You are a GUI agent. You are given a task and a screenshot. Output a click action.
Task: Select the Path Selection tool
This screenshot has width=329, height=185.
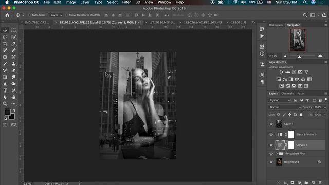[x=5, y=97]
